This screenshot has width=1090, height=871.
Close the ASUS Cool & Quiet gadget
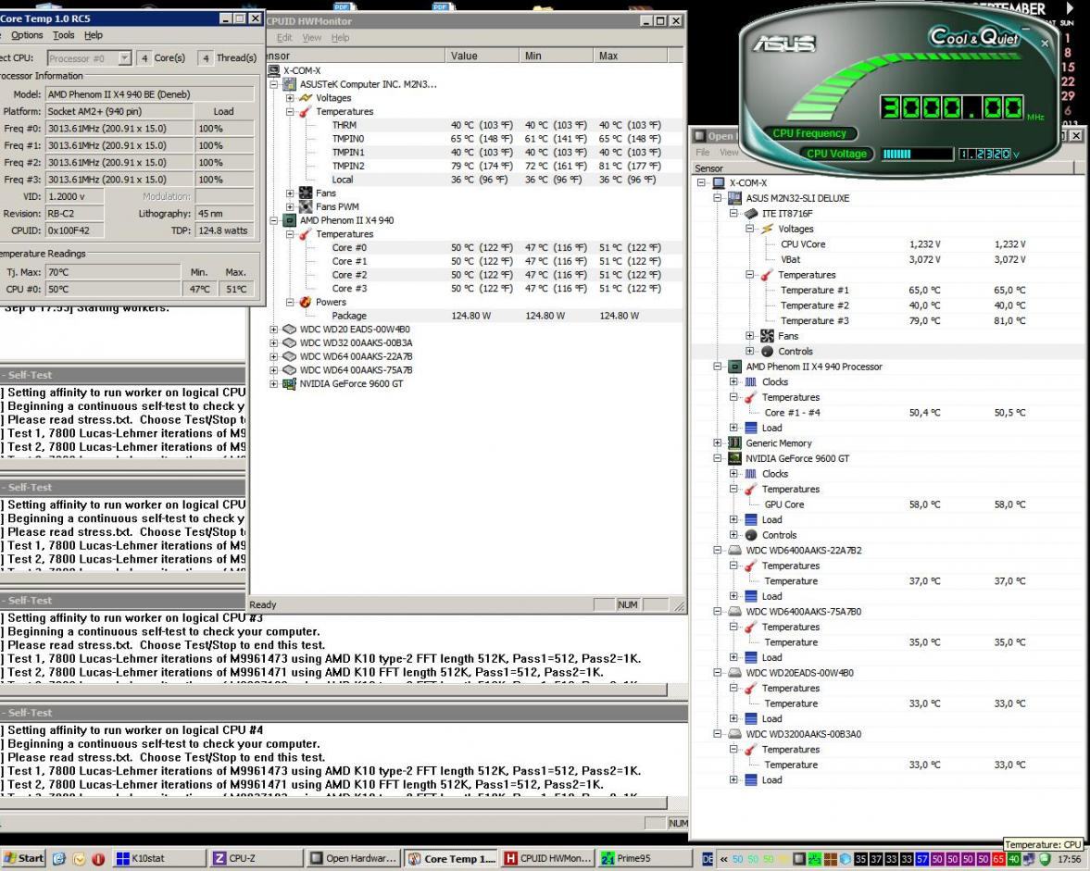(x=1044, y=44)
